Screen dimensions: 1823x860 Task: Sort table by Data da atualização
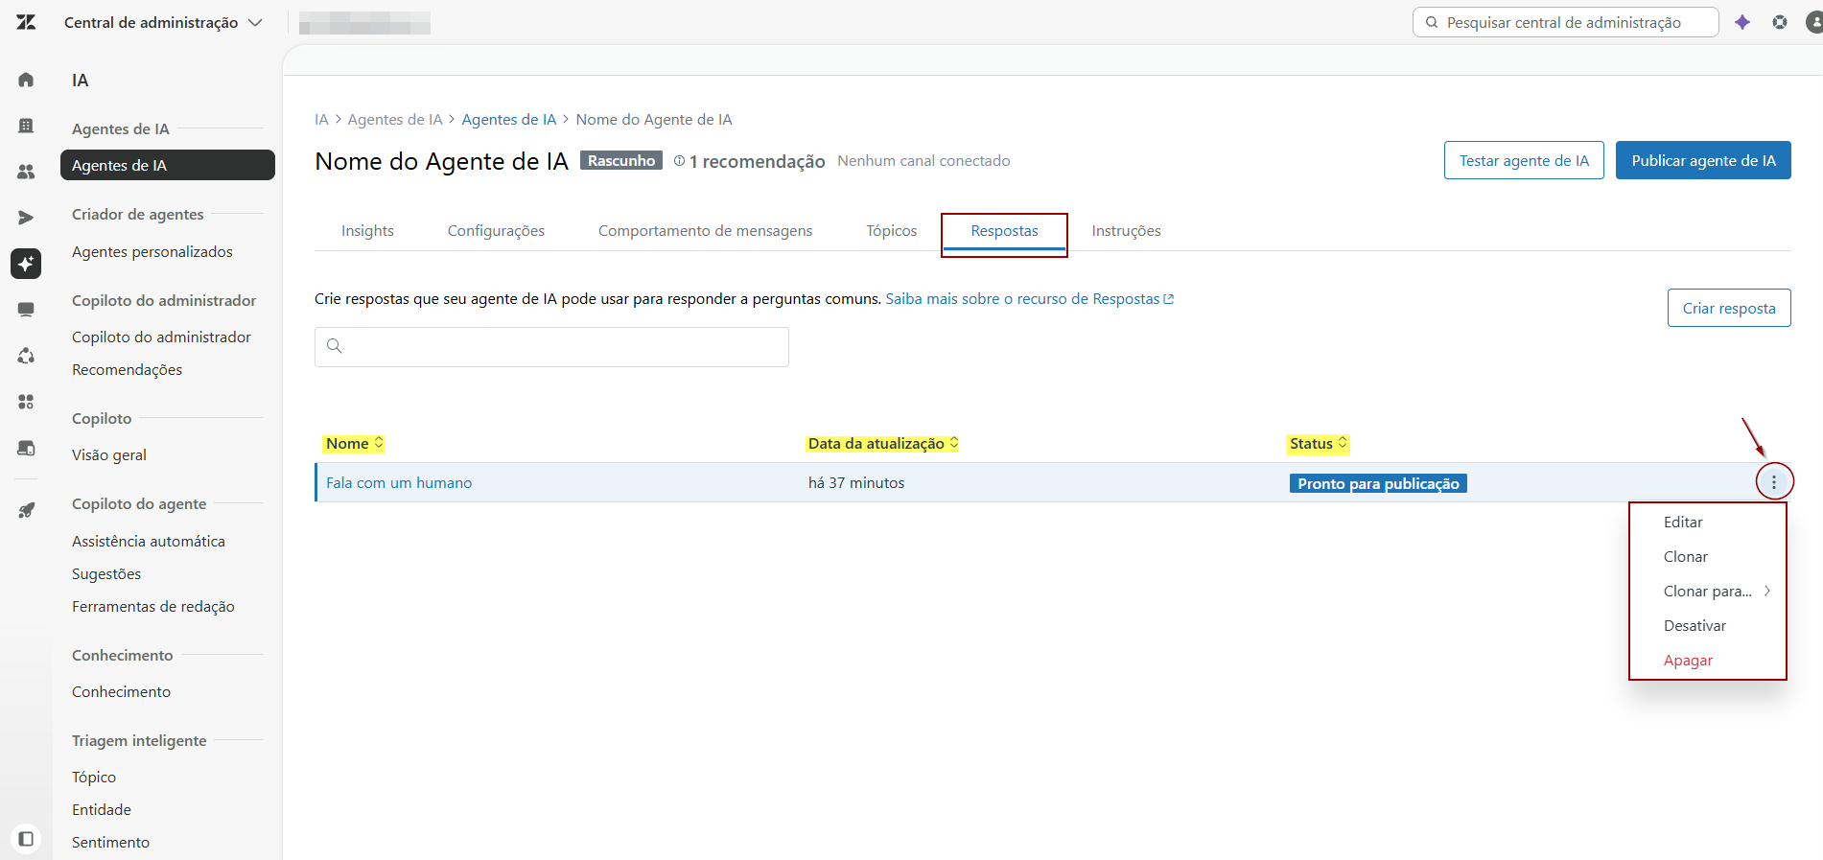(882, 443)
